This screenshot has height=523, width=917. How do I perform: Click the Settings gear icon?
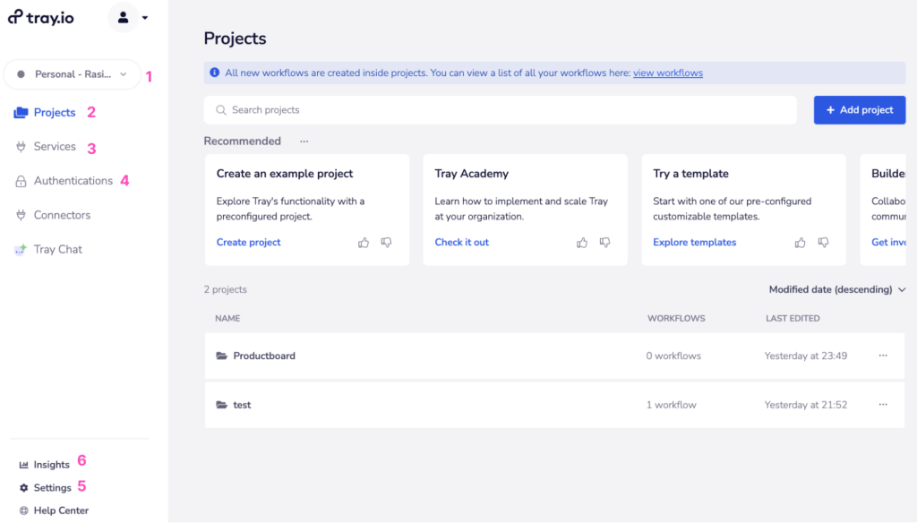tap(23, 487)
